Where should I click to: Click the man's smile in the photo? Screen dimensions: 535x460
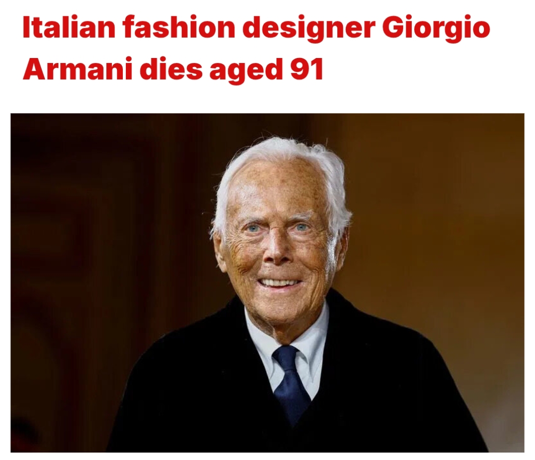(279, 283)
